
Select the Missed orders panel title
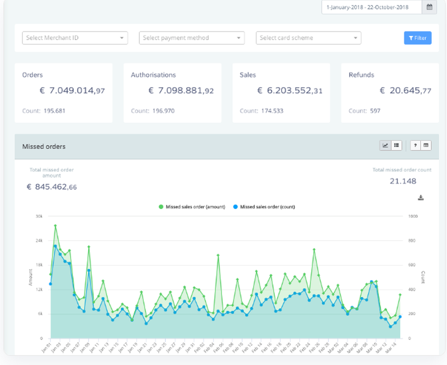point(44,147)
